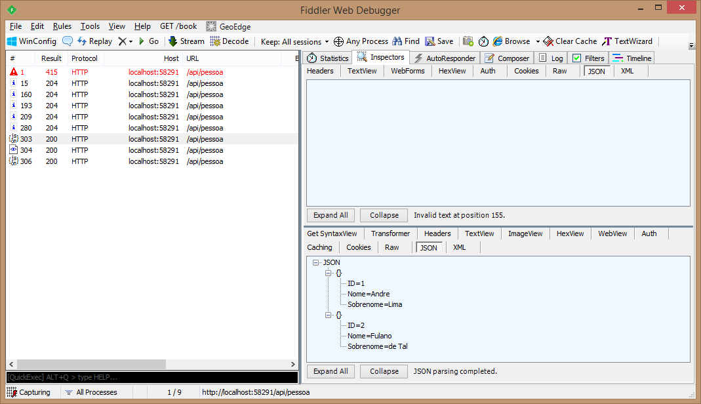Click the Go resume button
The image size is (701, 404).
(x=149, y=41)
